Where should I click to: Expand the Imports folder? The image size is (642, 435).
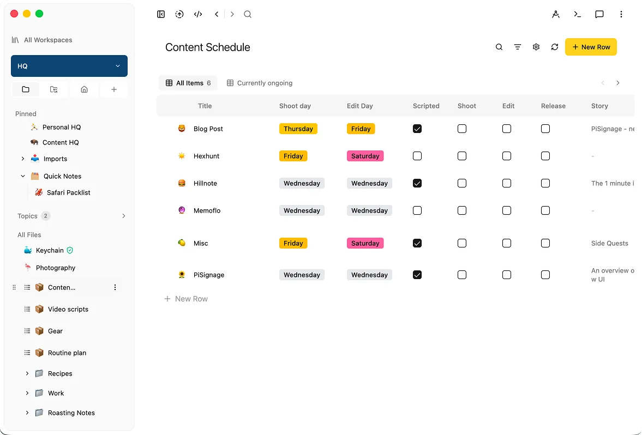(x=23, y=159)
